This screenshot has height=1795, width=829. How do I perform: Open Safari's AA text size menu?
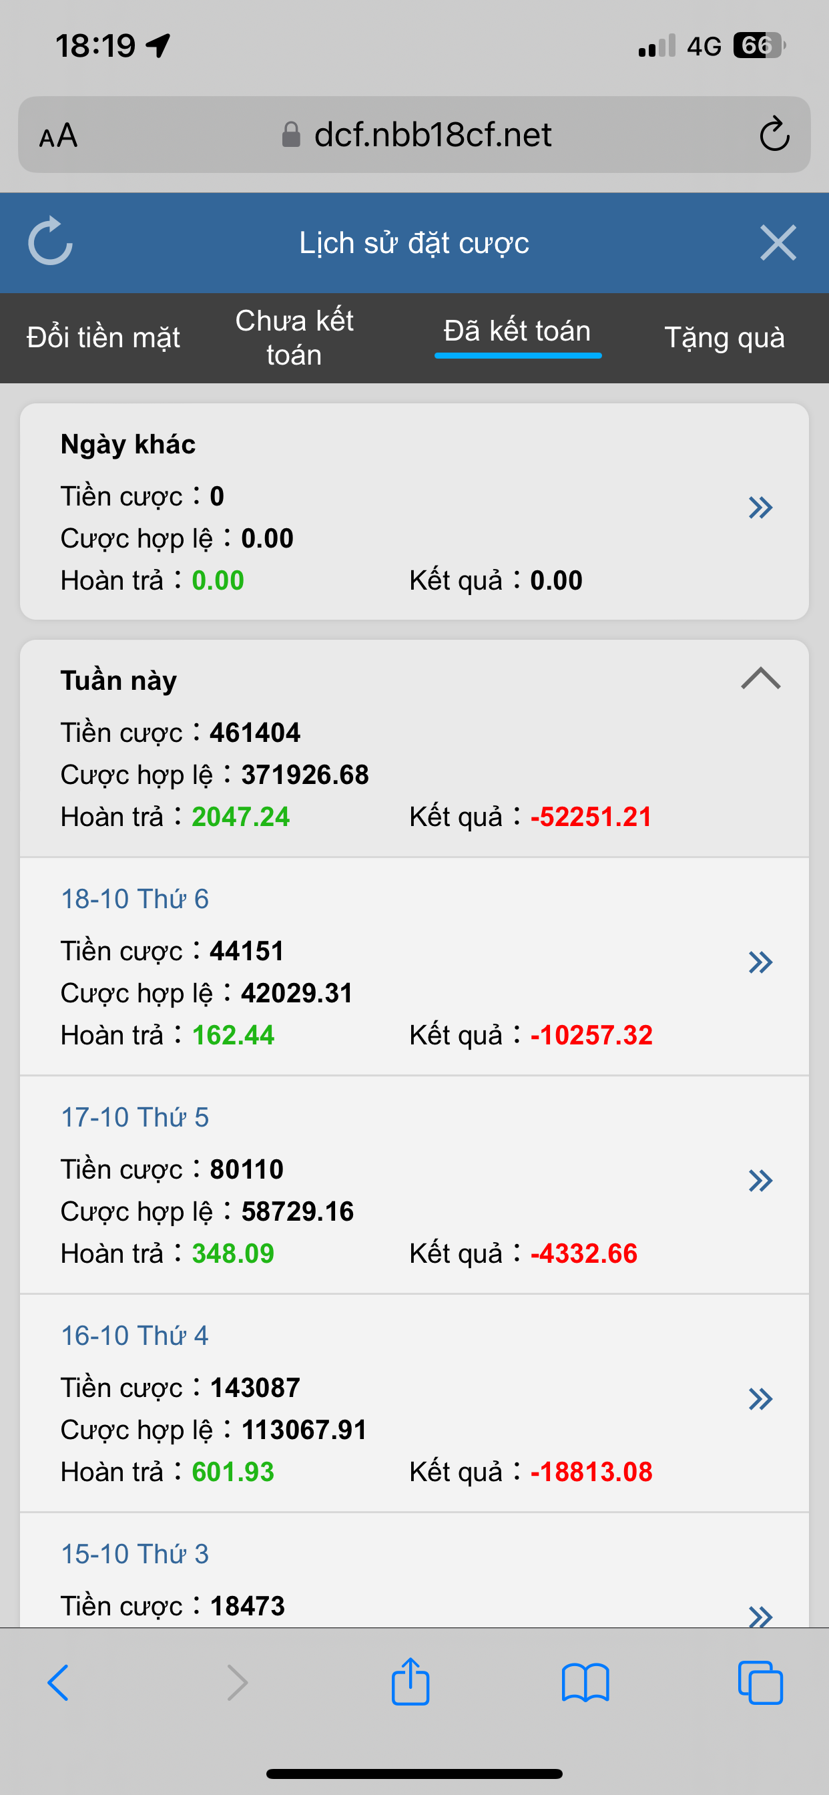pyautogui.click(x=59, y=136)
